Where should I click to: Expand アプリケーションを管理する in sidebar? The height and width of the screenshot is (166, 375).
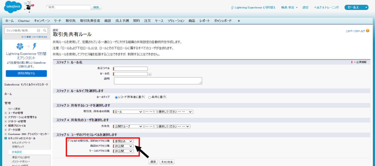click(x=6, y=117)
